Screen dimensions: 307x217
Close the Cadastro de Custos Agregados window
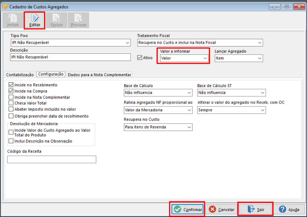[299, 7]
